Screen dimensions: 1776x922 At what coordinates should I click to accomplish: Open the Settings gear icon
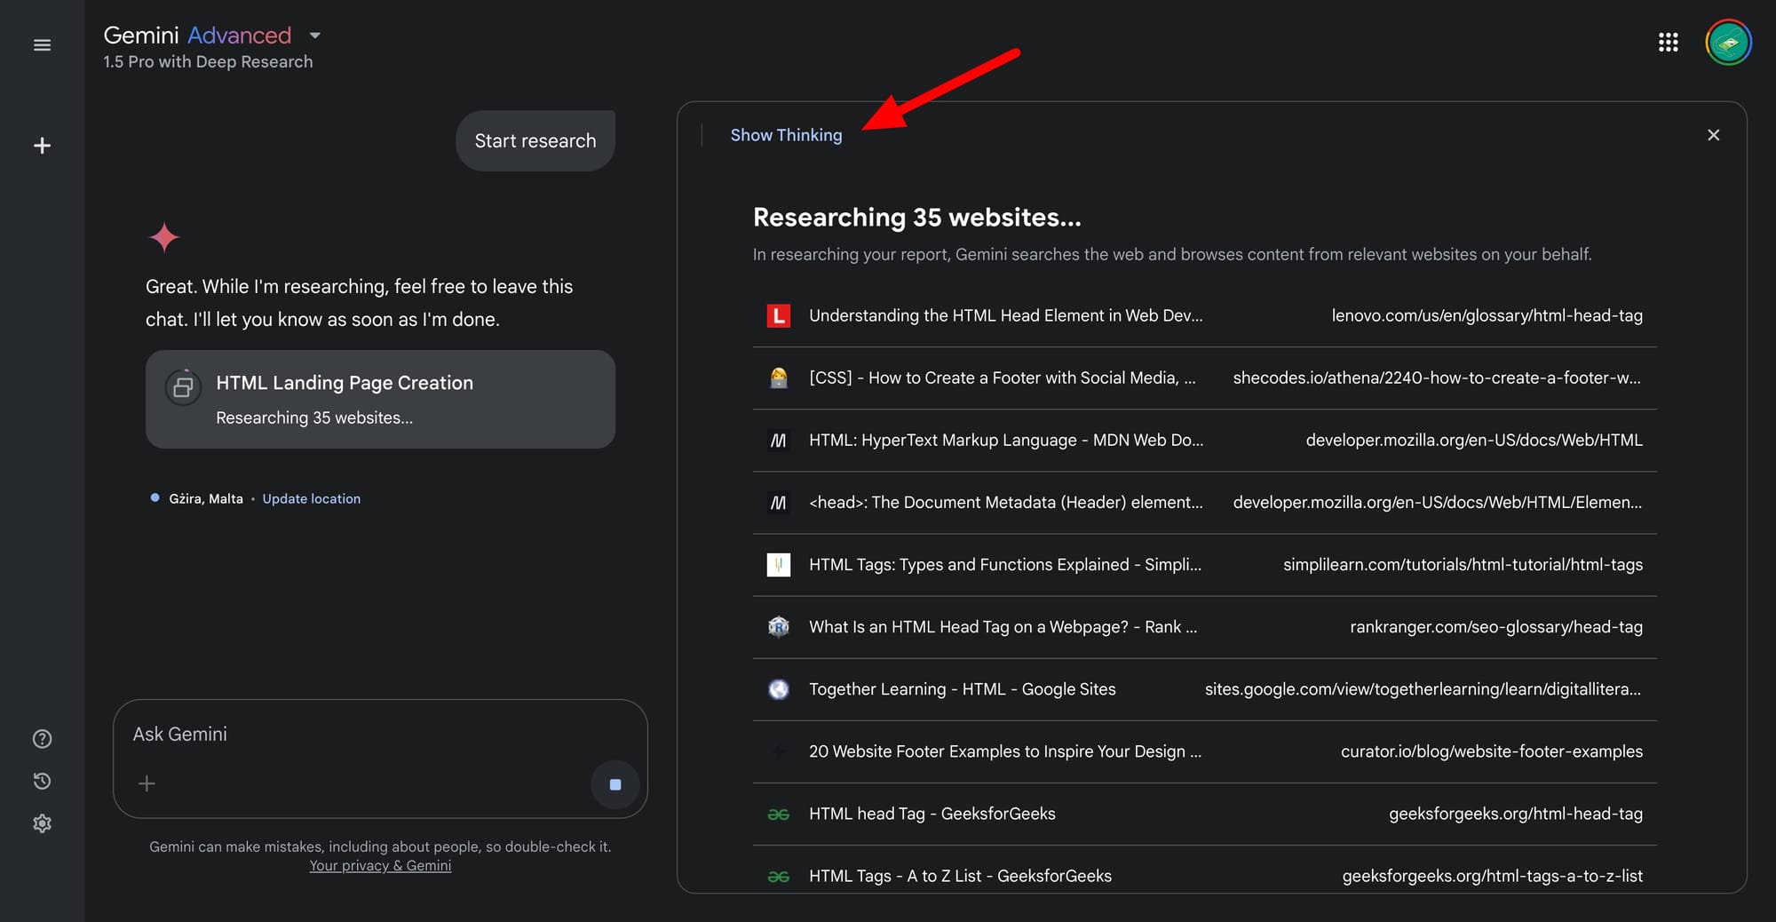click(x=42, y=823)
